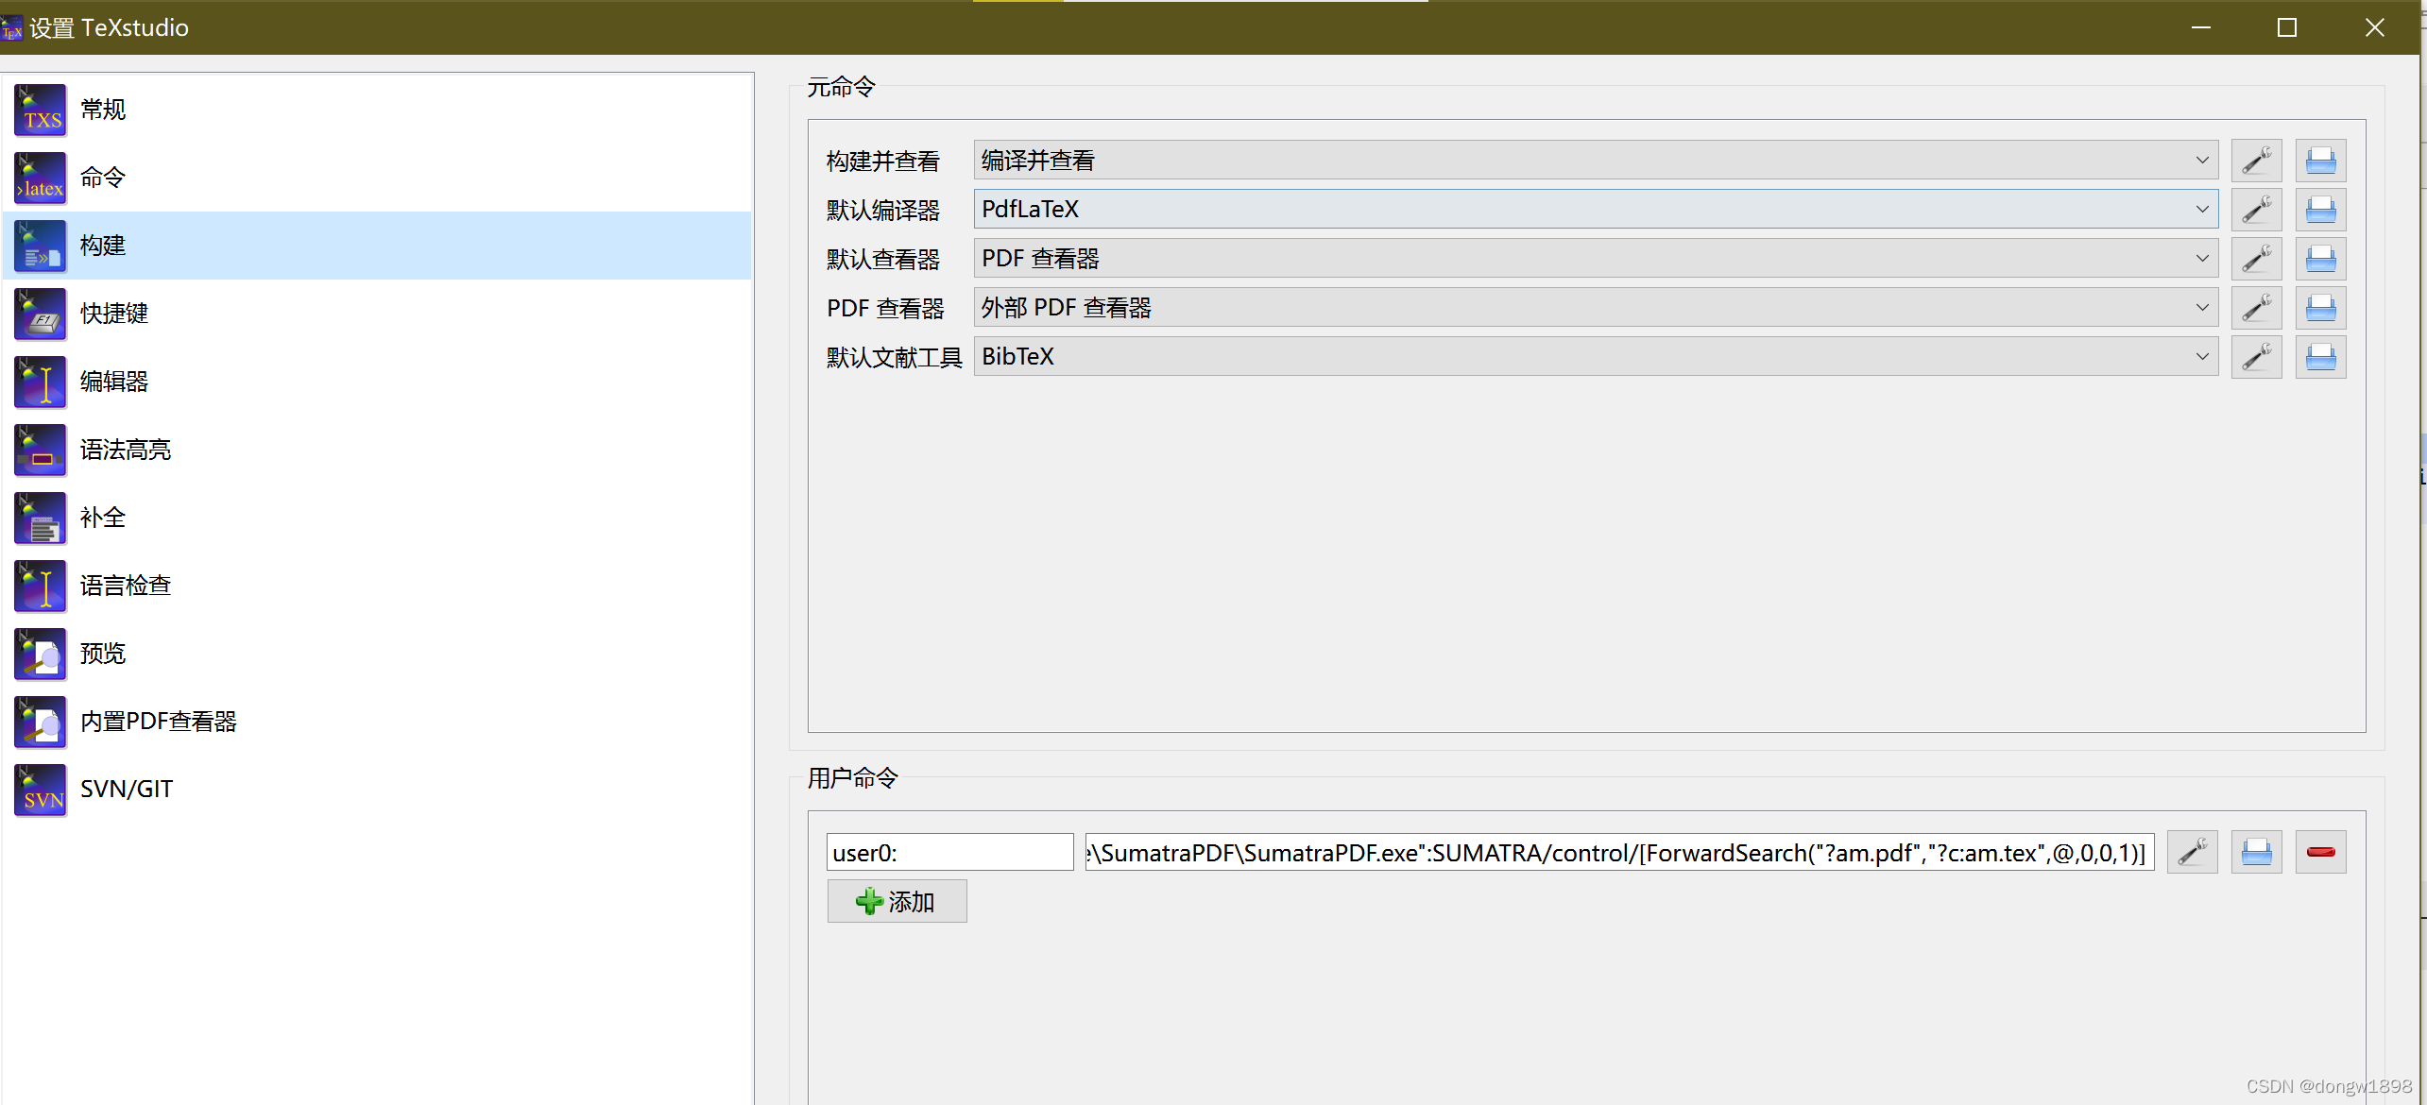Click wrench icon for 构建并查看 row
Viewport: 2427px width, 1105px height.
point(2256,161)
